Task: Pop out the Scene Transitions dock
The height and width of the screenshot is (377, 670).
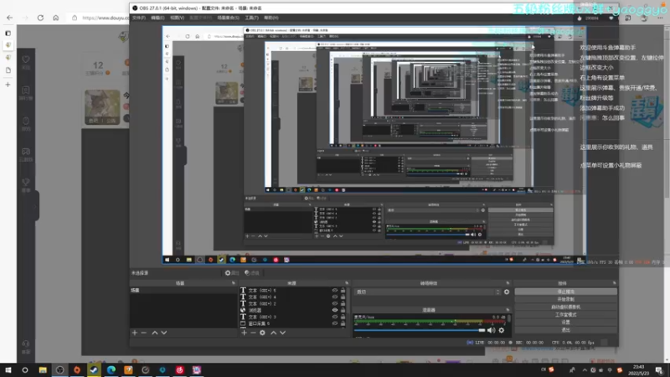Action: point(508,283)
